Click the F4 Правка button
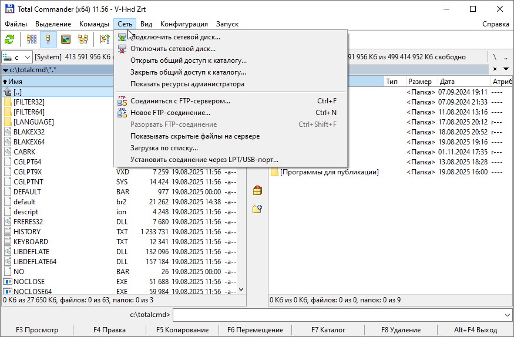Viewport: 514px width, 337px height. tap(109, 330)
